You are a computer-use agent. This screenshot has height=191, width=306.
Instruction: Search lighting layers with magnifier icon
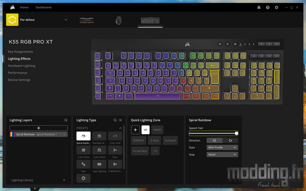click(x=66, y=120)
